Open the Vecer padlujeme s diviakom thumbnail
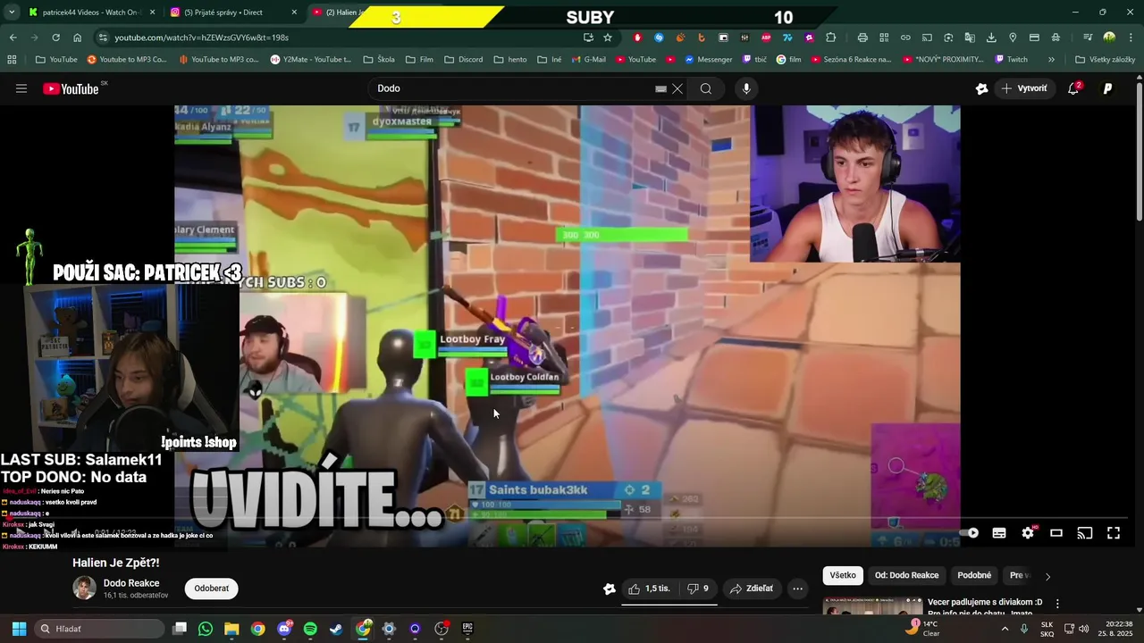This screenshot has height=643, width=1144. [x=872, y=607]
